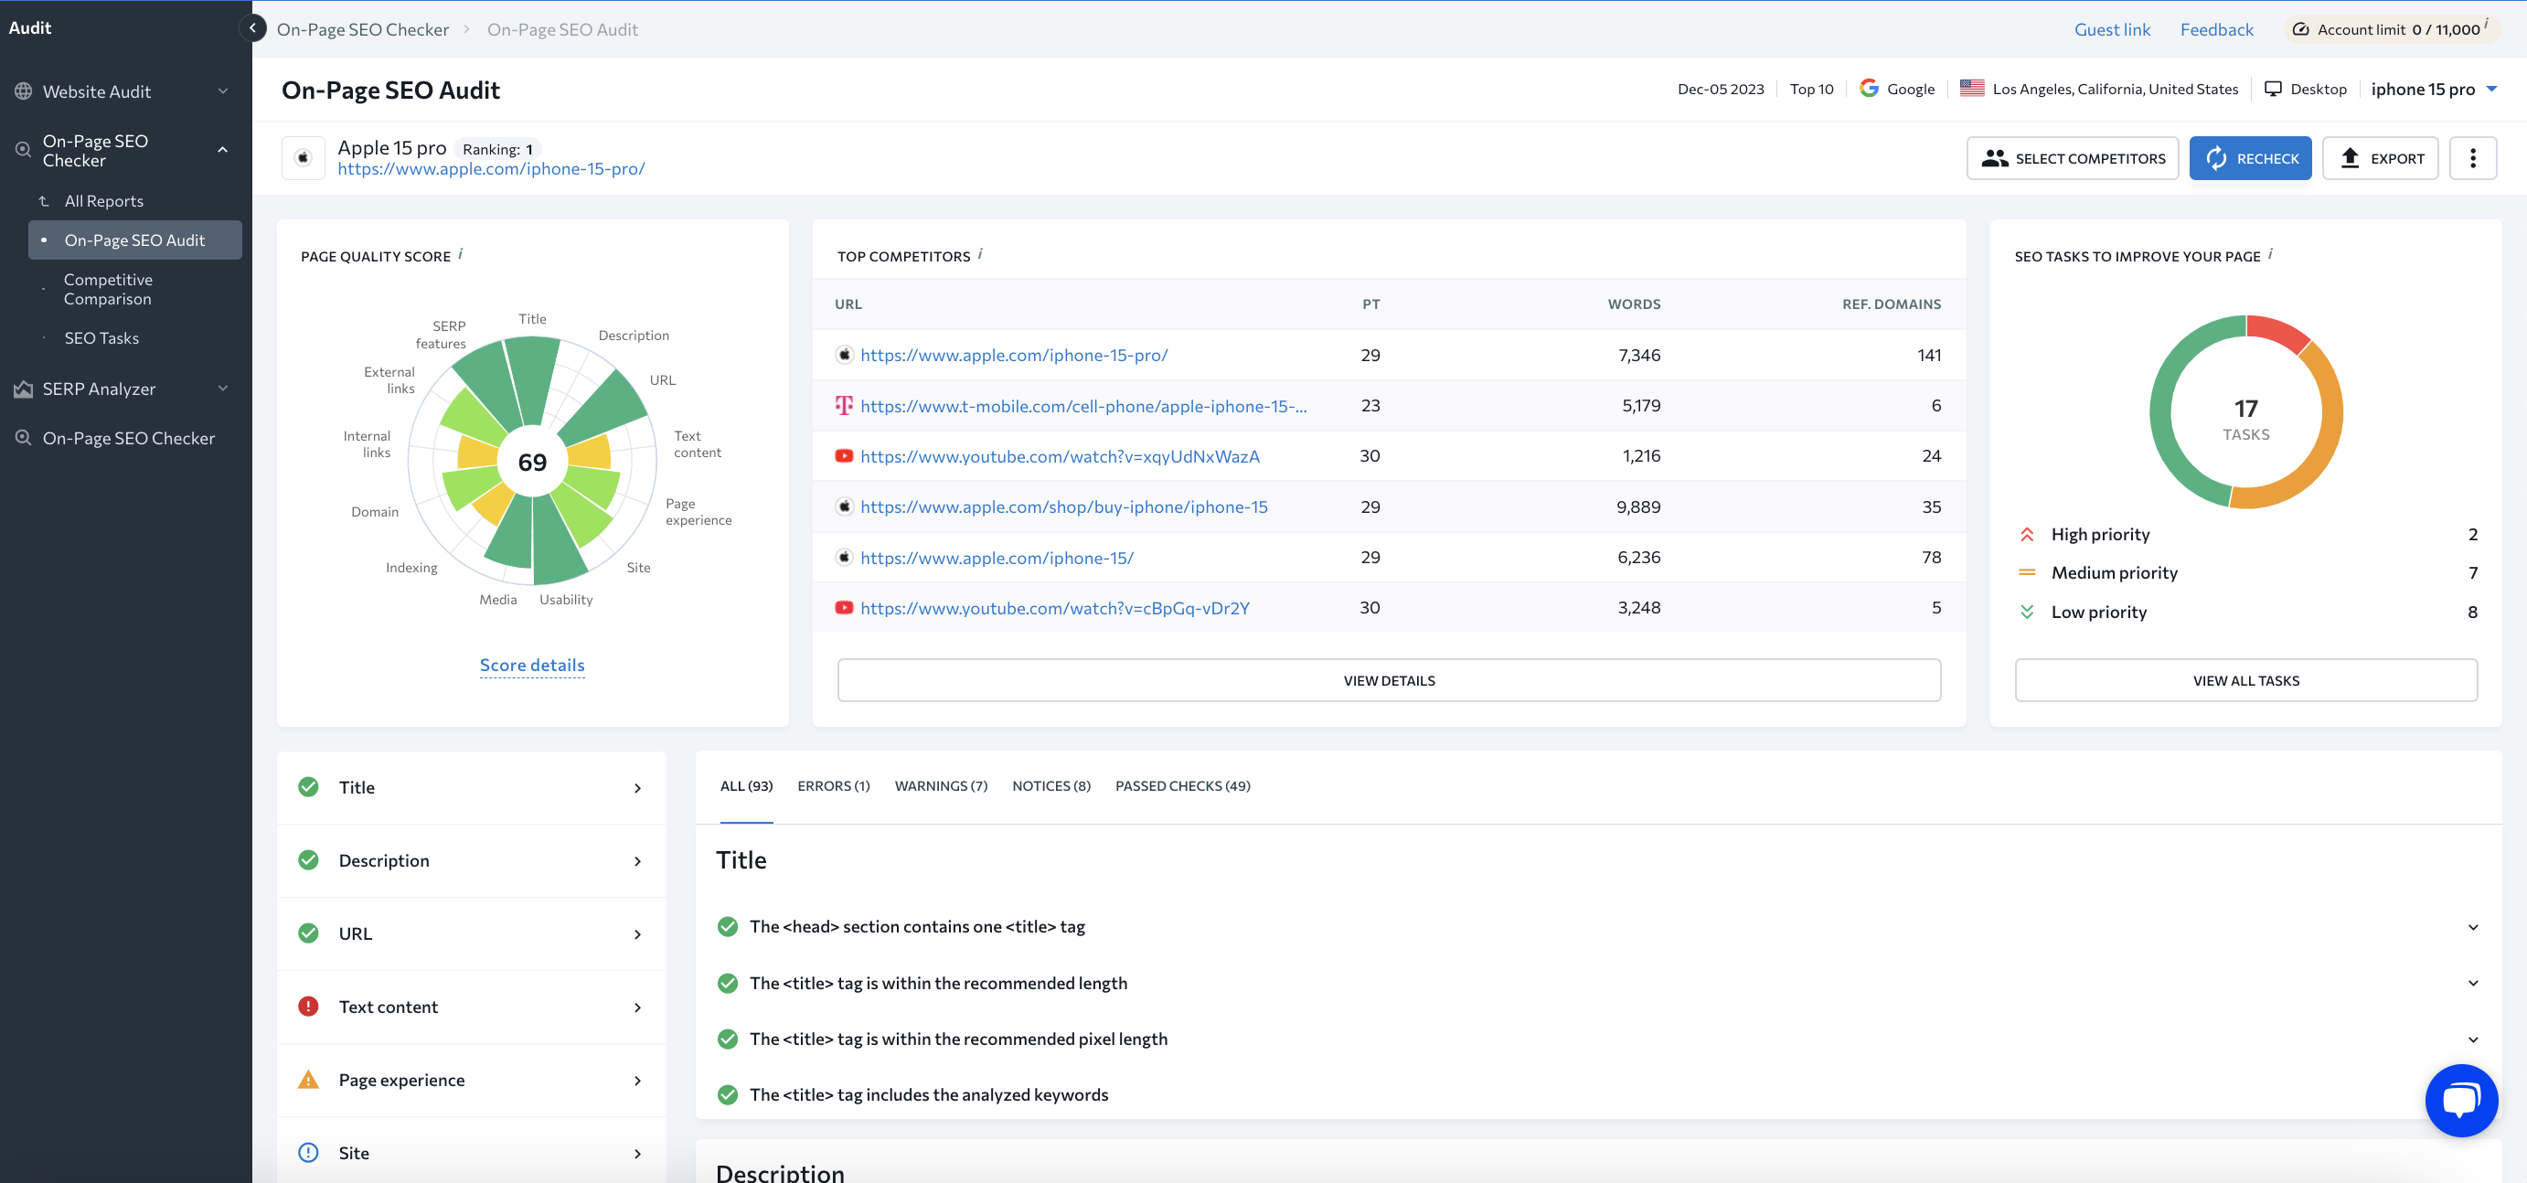The height and width of the screenshot is (1183, 2527).
Task: Click the High priority red arrows icon
Action: (2027, 535)
